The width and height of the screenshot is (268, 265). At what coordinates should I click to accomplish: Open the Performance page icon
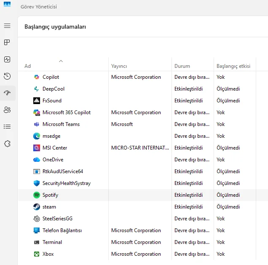[7, 59]
